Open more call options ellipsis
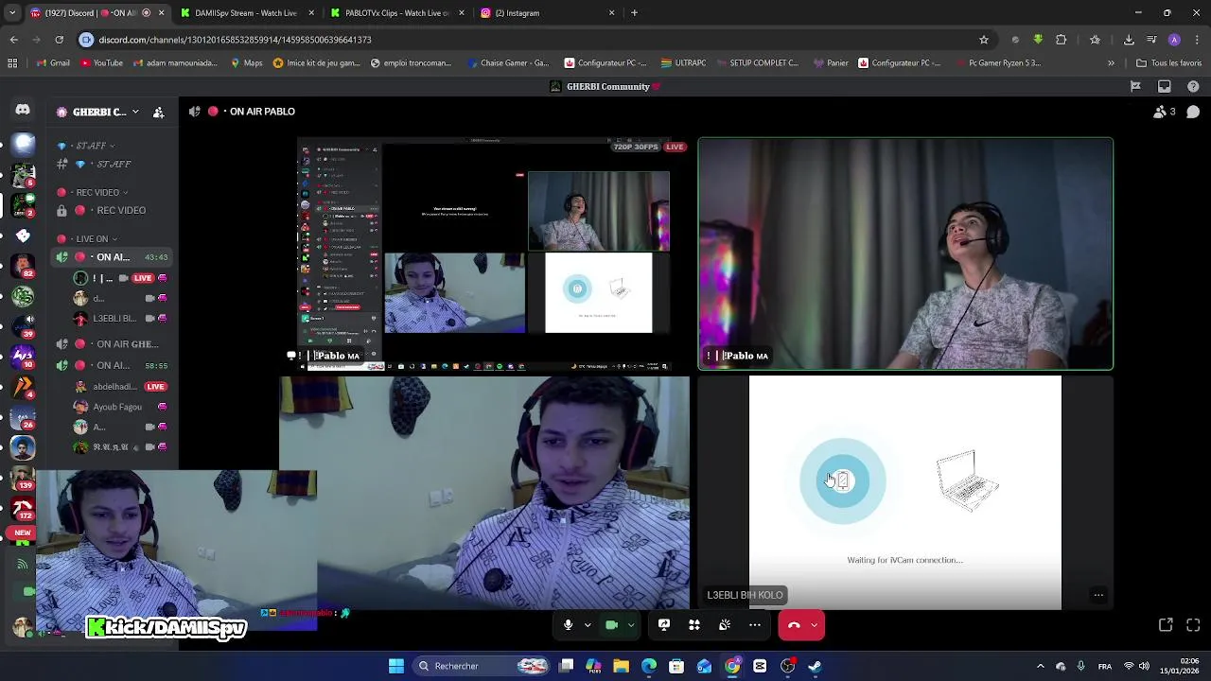The height and width of the screenshot is (681, 1211). pyautogui.click(x=755, y=625)
